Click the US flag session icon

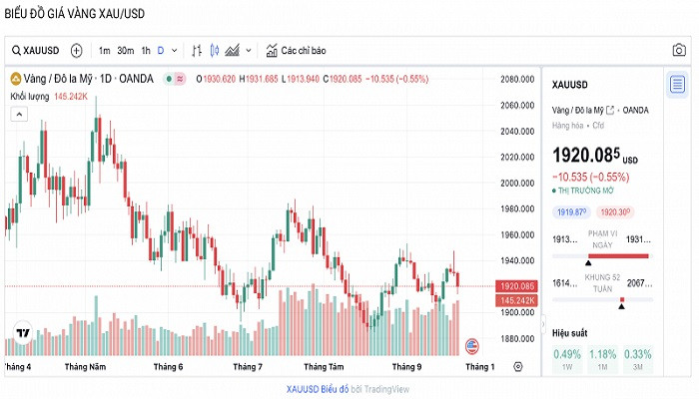pos(471,345)
